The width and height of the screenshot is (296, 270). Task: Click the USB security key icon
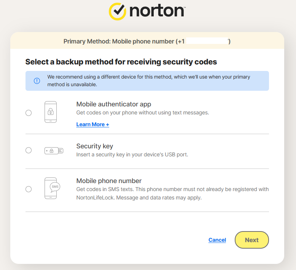54,151
